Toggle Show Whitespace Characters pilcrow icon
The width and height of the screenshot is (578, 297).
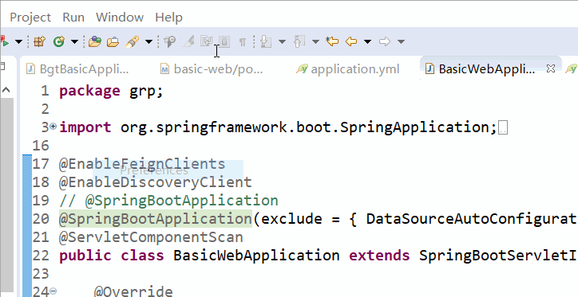click(x=242, y=42)
